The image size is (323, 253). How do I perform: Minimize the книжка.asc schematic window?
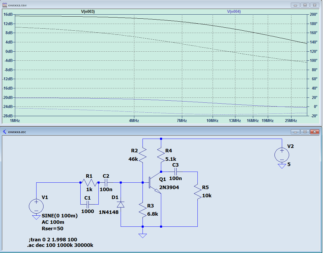pyautogui.click(x=295, y=132)
